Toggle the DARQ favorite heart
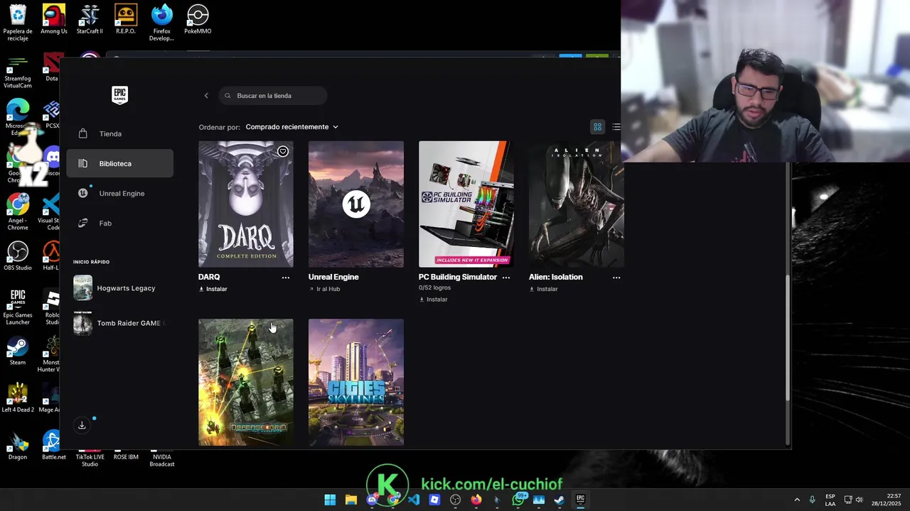Image resolution: width=910 pixels, height=511 pixels. tap(283, 151)
